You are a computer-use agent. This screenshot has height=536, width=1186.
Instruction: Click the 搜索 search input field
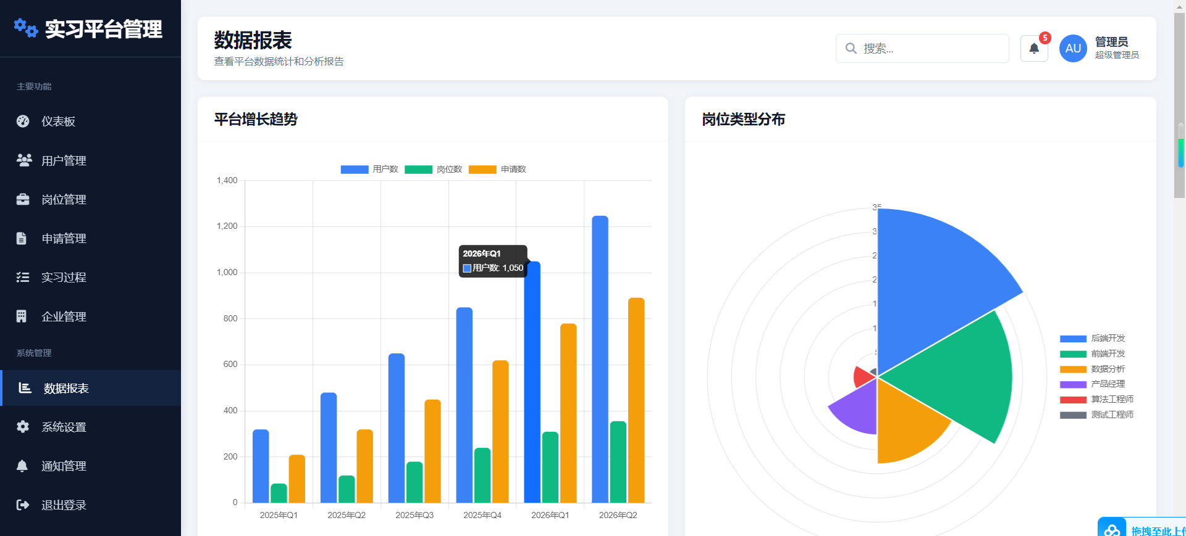(922, 48)
